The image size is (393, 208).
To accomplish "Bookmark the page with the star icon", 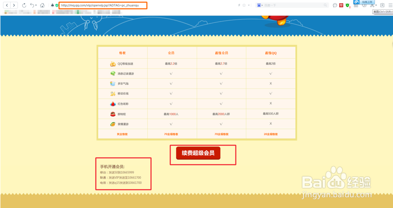I will point(244,5).
